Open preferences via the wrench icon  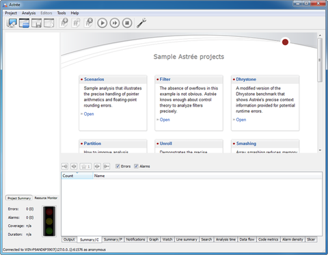click(141, 23)
